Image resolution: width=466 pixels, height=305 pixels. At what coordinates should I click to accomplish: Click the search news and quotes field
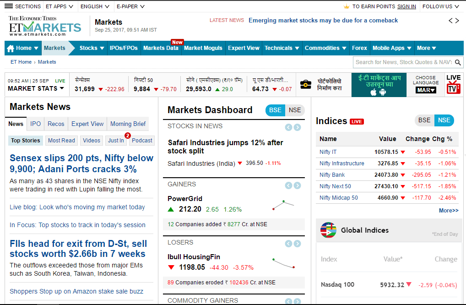(404, 62)
